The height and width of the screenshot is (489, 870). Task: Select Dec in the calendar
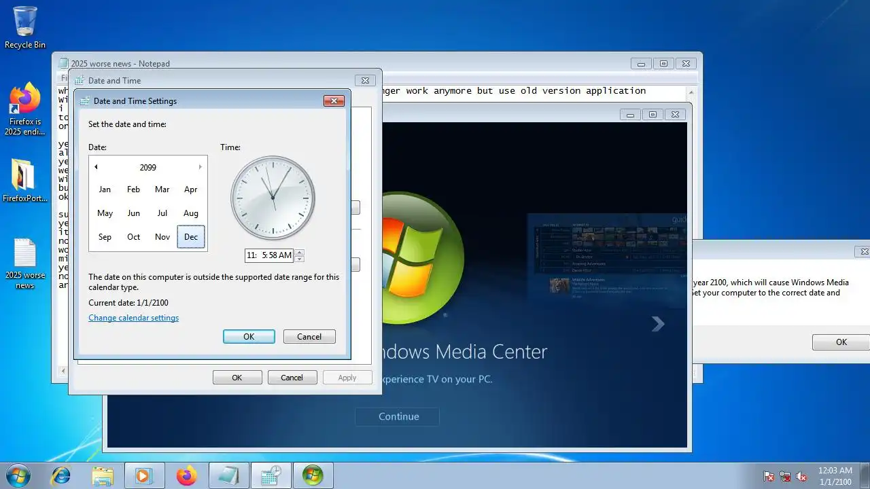click(x=191, y=237)
